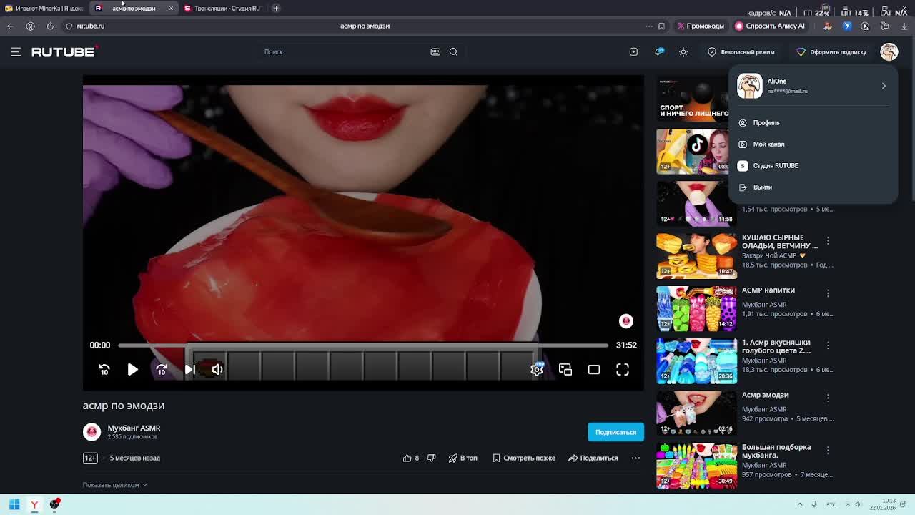The width and height of the screenshot is (915, 515).
Task: Bookmark this page
Action: 661,26
